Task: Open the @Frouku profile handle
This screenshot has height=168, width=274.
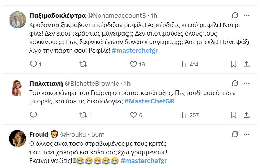Action: pyautogui.click(x=73, y=134)
